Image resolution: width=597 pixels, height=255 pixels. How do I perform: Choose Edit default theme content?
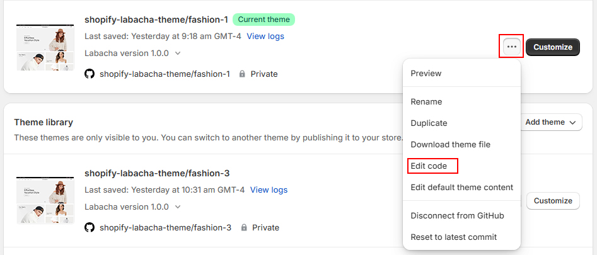click(x=461, y=188)
